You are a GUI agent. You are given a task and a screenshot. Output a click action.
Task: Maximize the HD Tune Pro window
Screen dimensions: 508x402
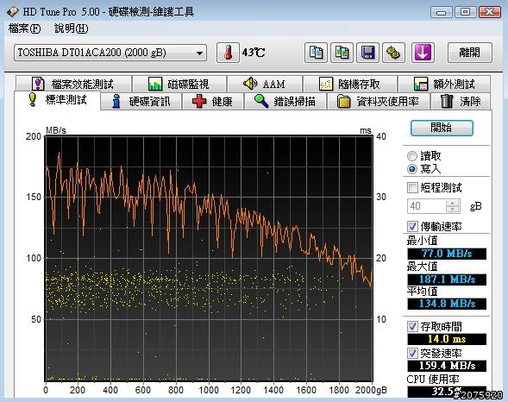pyautogui.click(x=465, y=12)
